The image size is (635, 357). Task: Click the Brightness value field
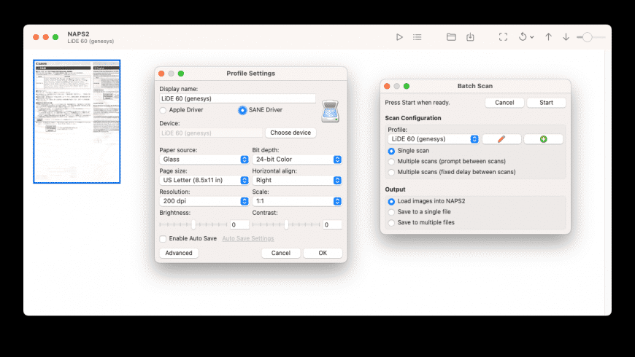click(239, 225)
